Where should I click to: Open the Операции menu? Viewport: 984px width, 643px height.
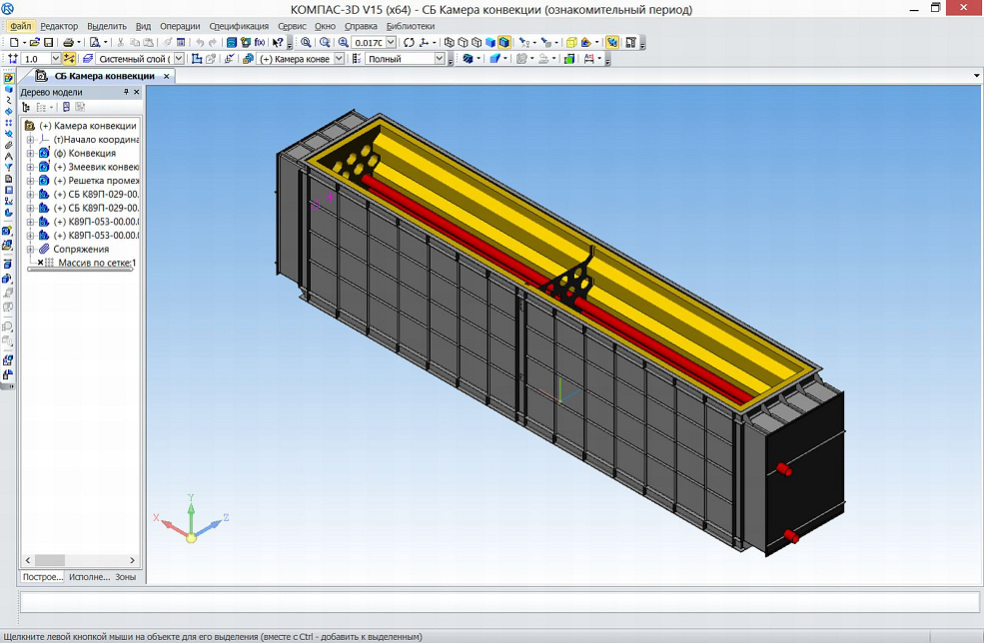[x=180, y=26]
